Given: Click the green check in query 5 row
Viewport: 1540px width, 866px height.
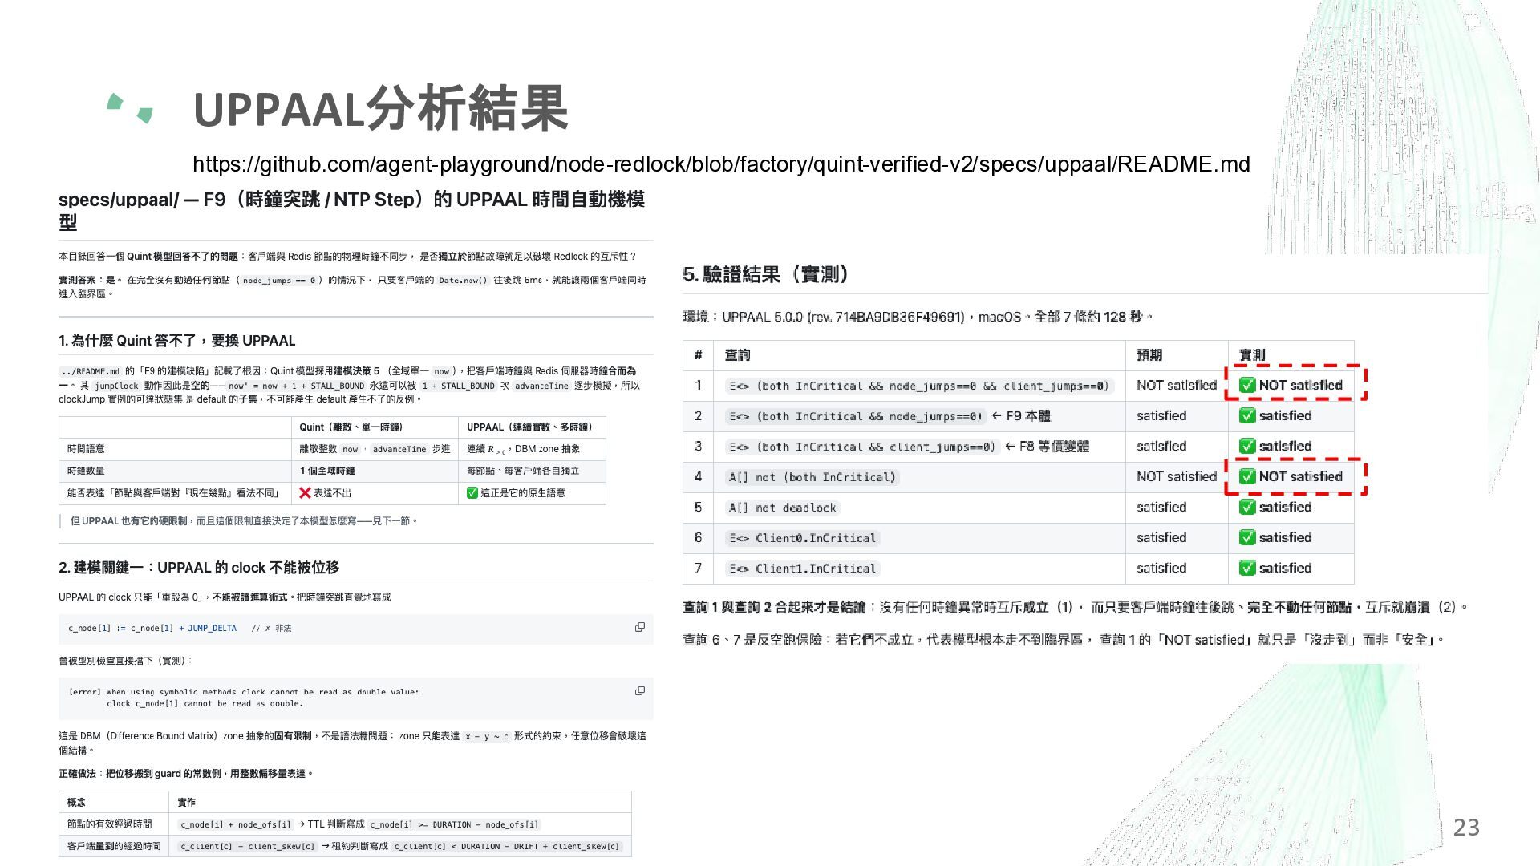Looking at the screenshot, I should point(1247,507).
